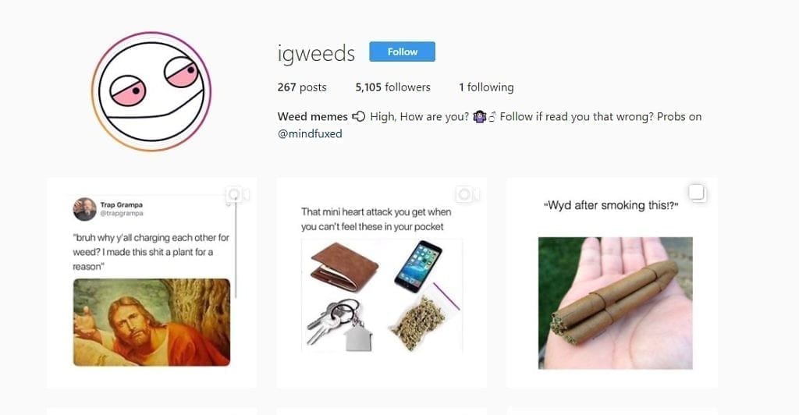Image resolution: width=799 pixels, height=415 pixels.
Task: Click the Weed memes bio title
Action: (x=312, y=116)
